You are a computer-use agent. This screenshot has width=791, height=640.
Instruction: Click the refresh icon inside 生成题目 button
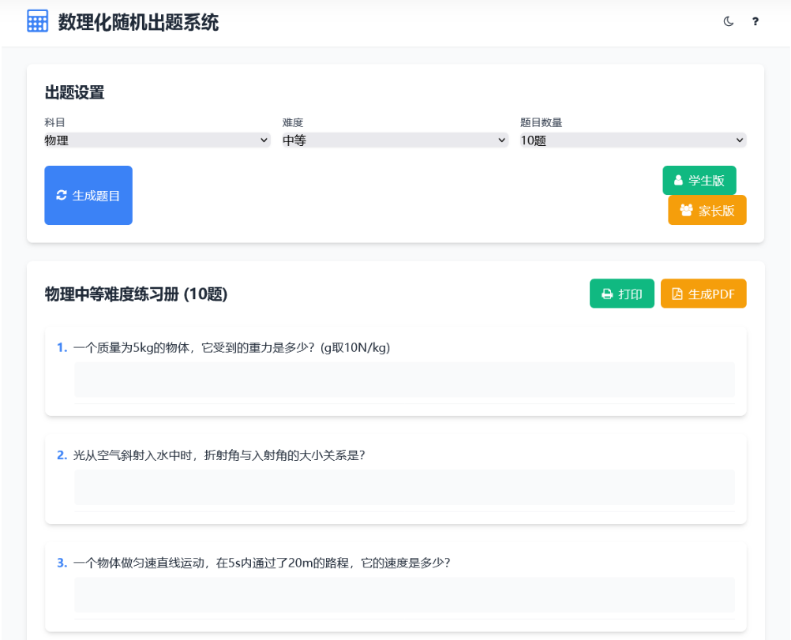pyautogui.click(x=62, y=195)
